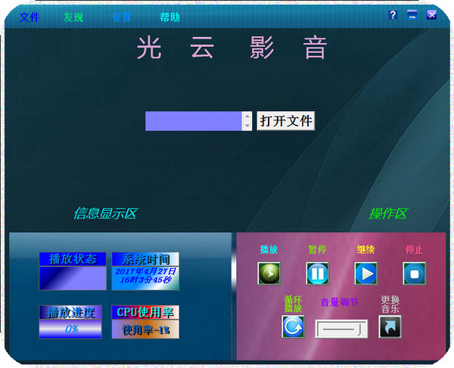454x368 pixels.
Task: Click the CPU使用率 usage display
Action: tap(145, 329)
